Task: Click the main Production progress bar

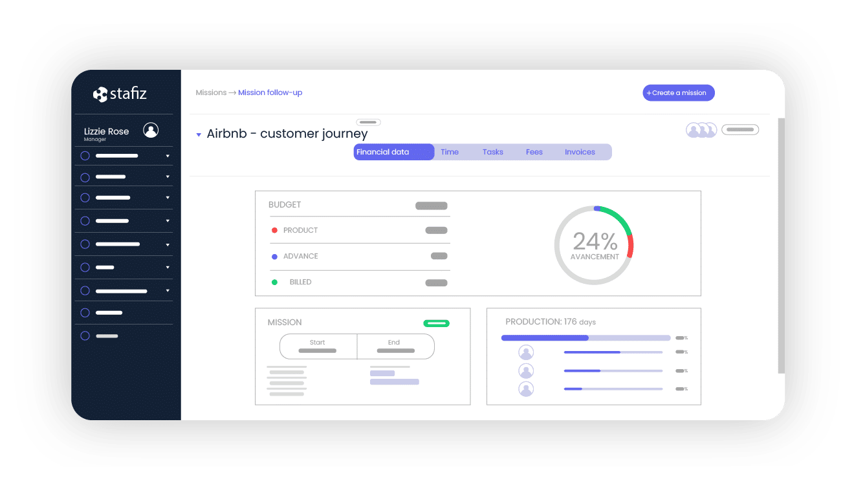Action: point(586,337)
